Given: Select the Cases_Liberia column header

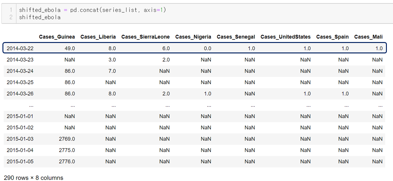Looking at the screenshot, I should coord(98,37).
